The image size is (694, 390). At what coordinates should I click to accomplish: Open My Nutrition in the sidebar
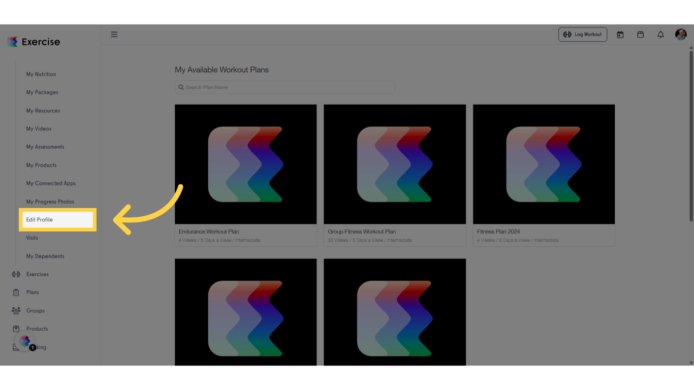[41, 74]
